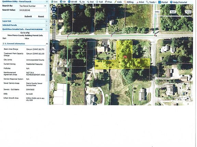The height and width of the screenshot is (147, 197).
Task: Open Help/Tutorial
Action: click(x=179, y=2)
